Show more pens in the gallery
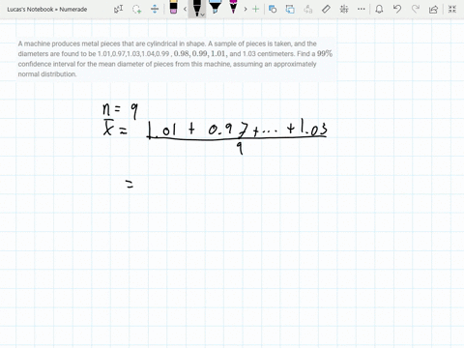 pyautogui.click(x=246, y=9)
